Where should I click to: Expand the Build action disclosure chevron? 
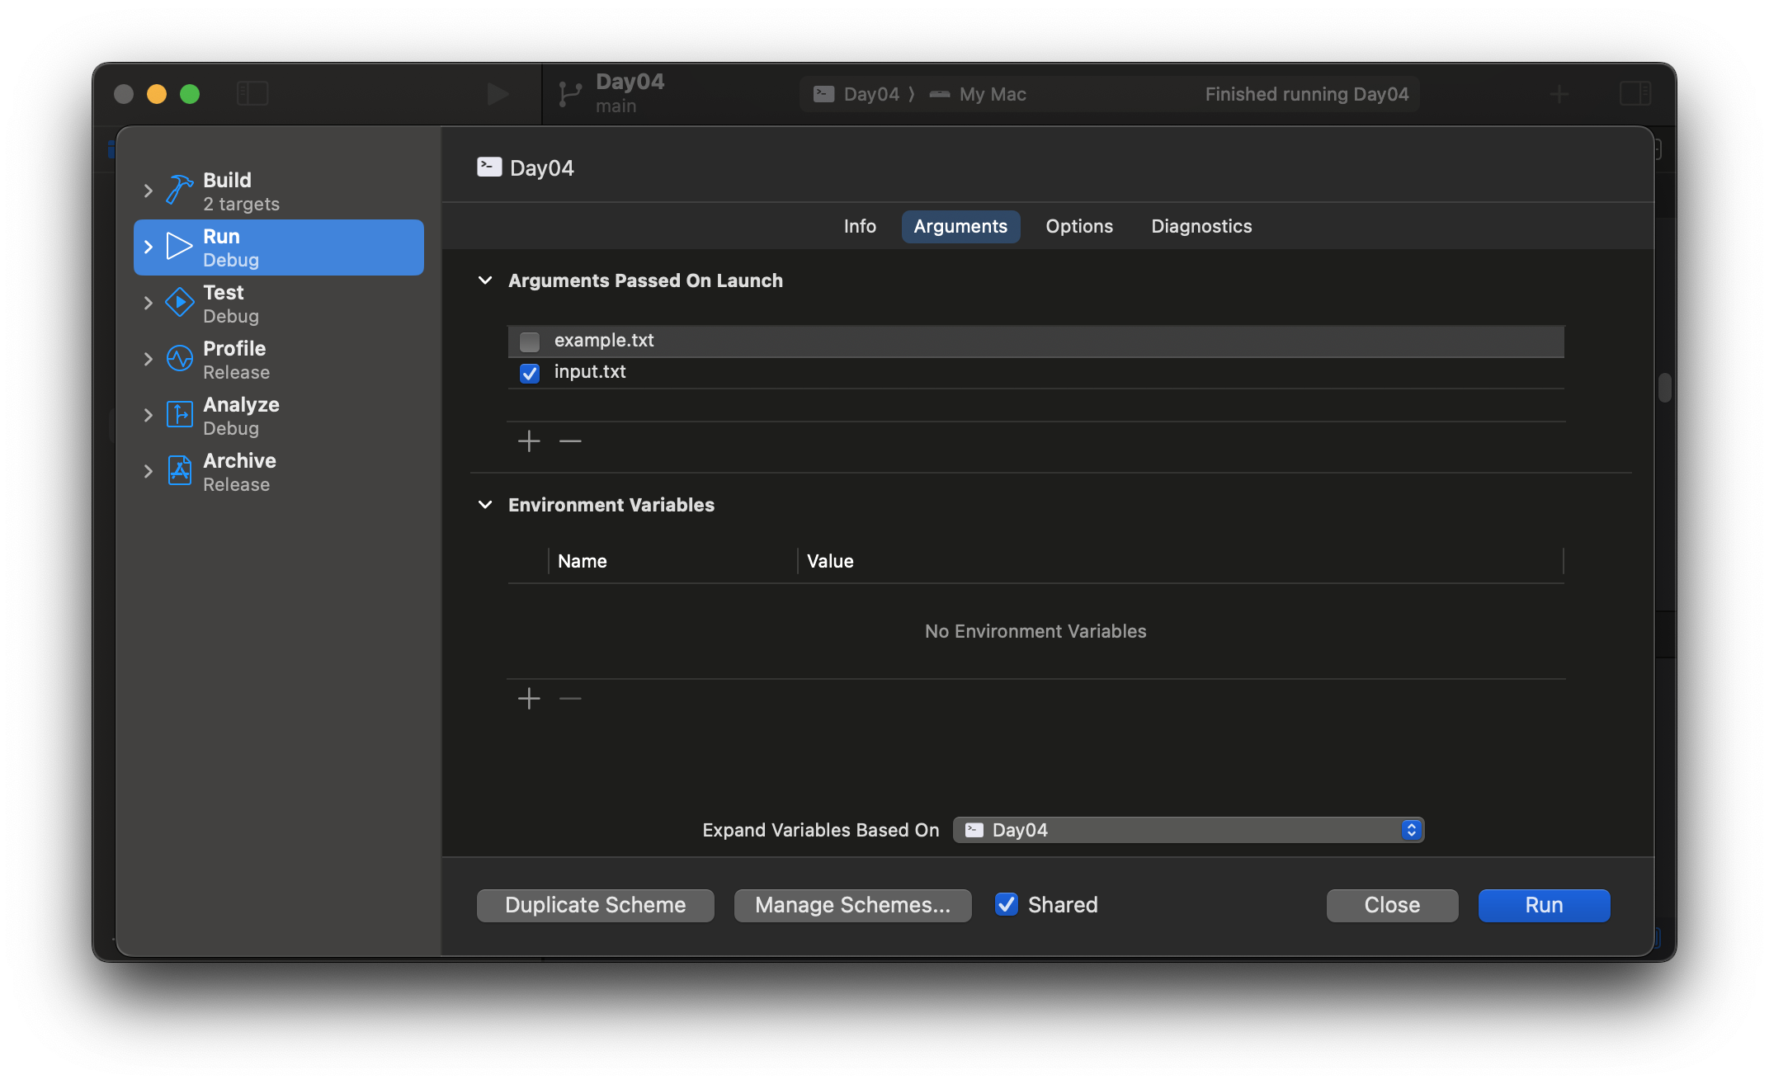pos(149,191)
